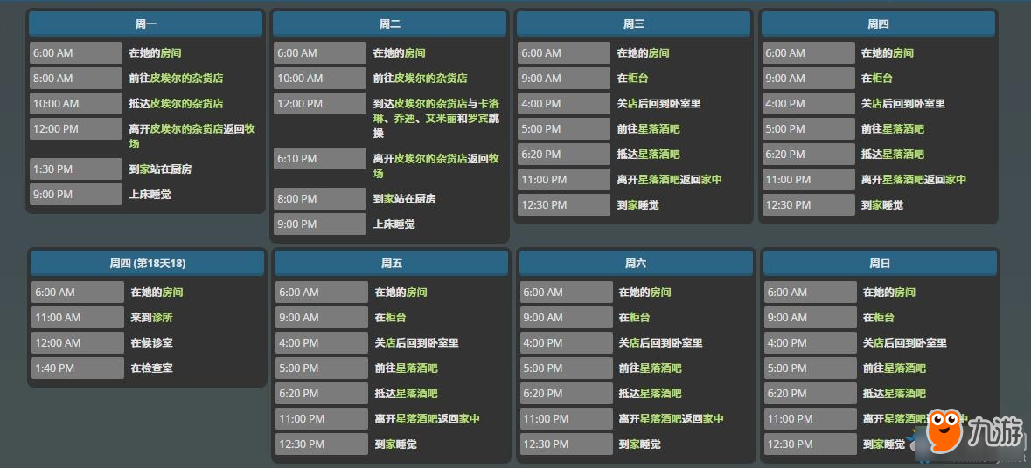Click 店 link in Thursday 4:00 PM row
1031x468 pixels.
pyautogui.click(x=877, y=103)
